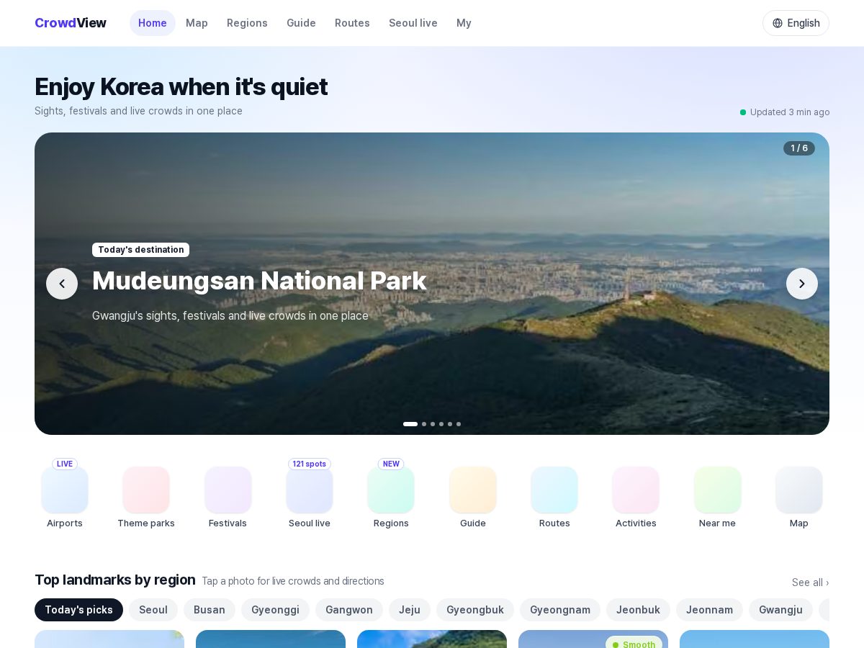Select the active first carousel dot
The image size is (864, 648).
click(410, 424)
